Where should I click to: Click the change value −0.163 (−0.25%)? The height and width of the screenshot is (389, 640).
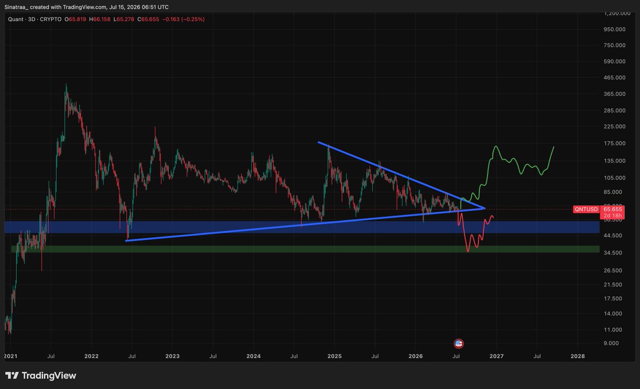pos(183,19)
